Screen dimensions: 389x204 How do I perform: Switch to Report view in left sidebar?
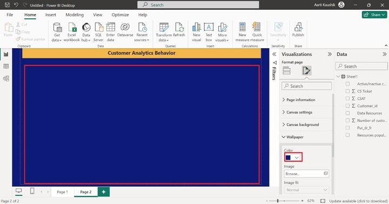coord(6,54)
